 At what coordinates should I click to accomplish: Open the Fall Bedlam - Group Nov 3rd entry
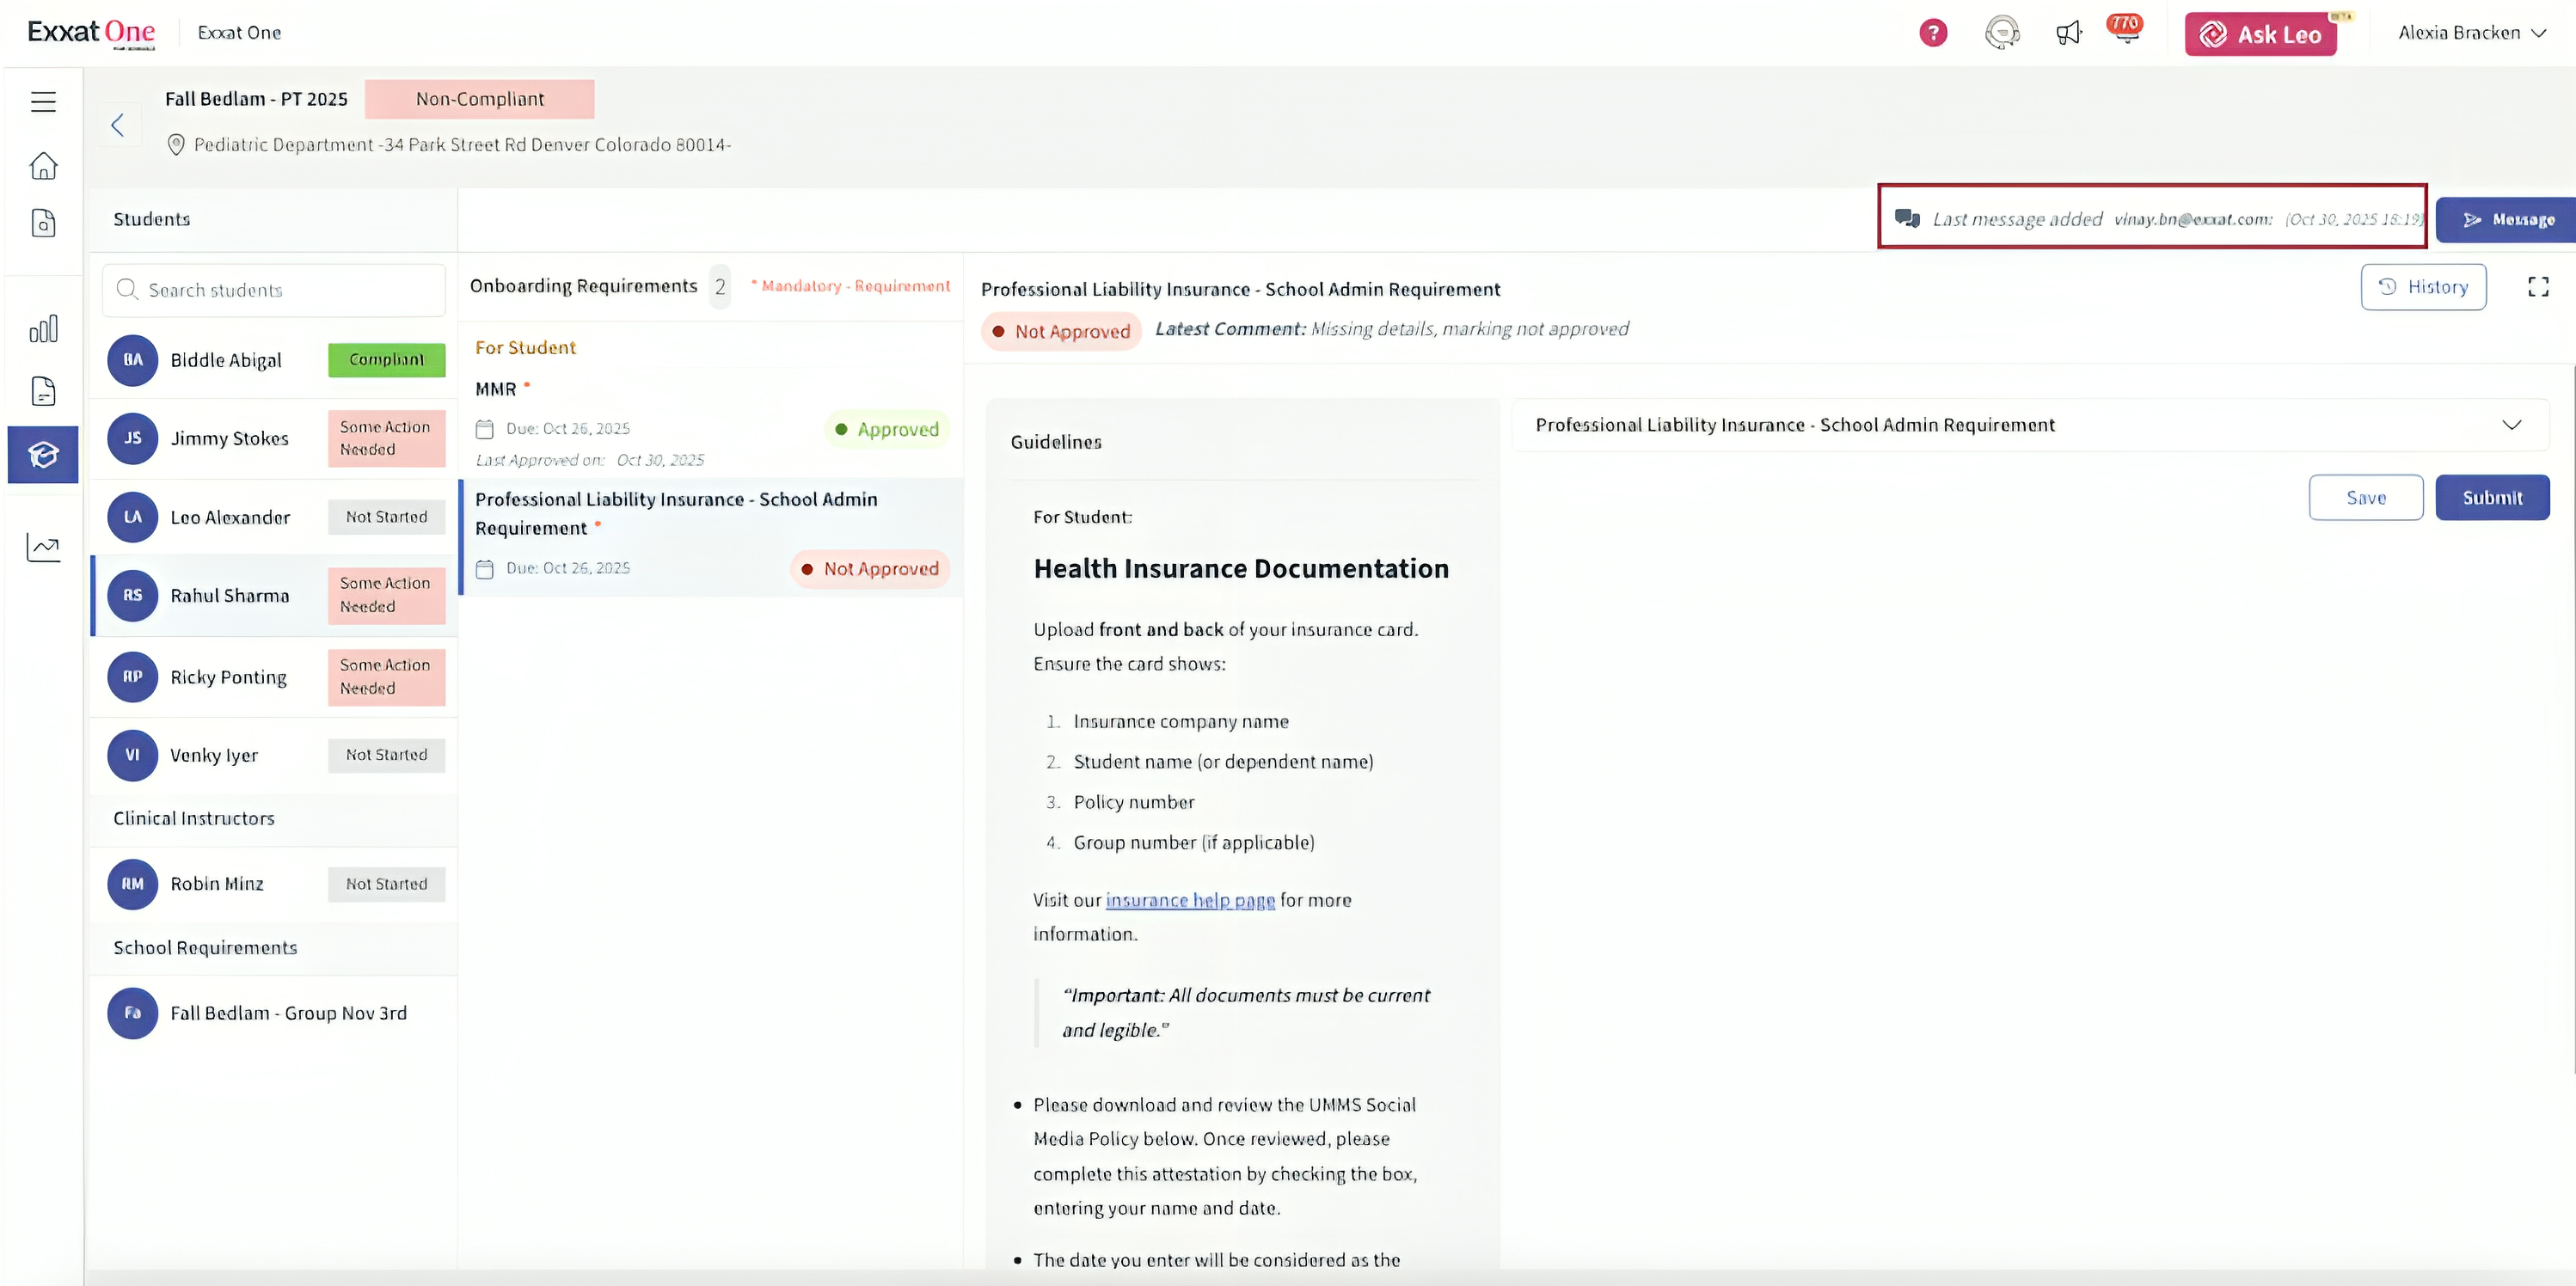pos(288,1013)
